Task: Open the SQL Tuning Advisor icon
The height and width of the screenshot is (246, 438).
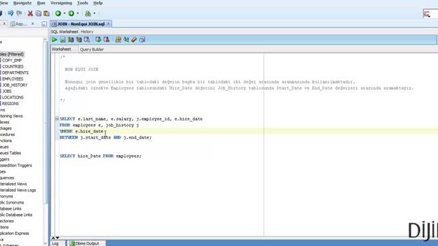Action: click(x=87, y=40)
